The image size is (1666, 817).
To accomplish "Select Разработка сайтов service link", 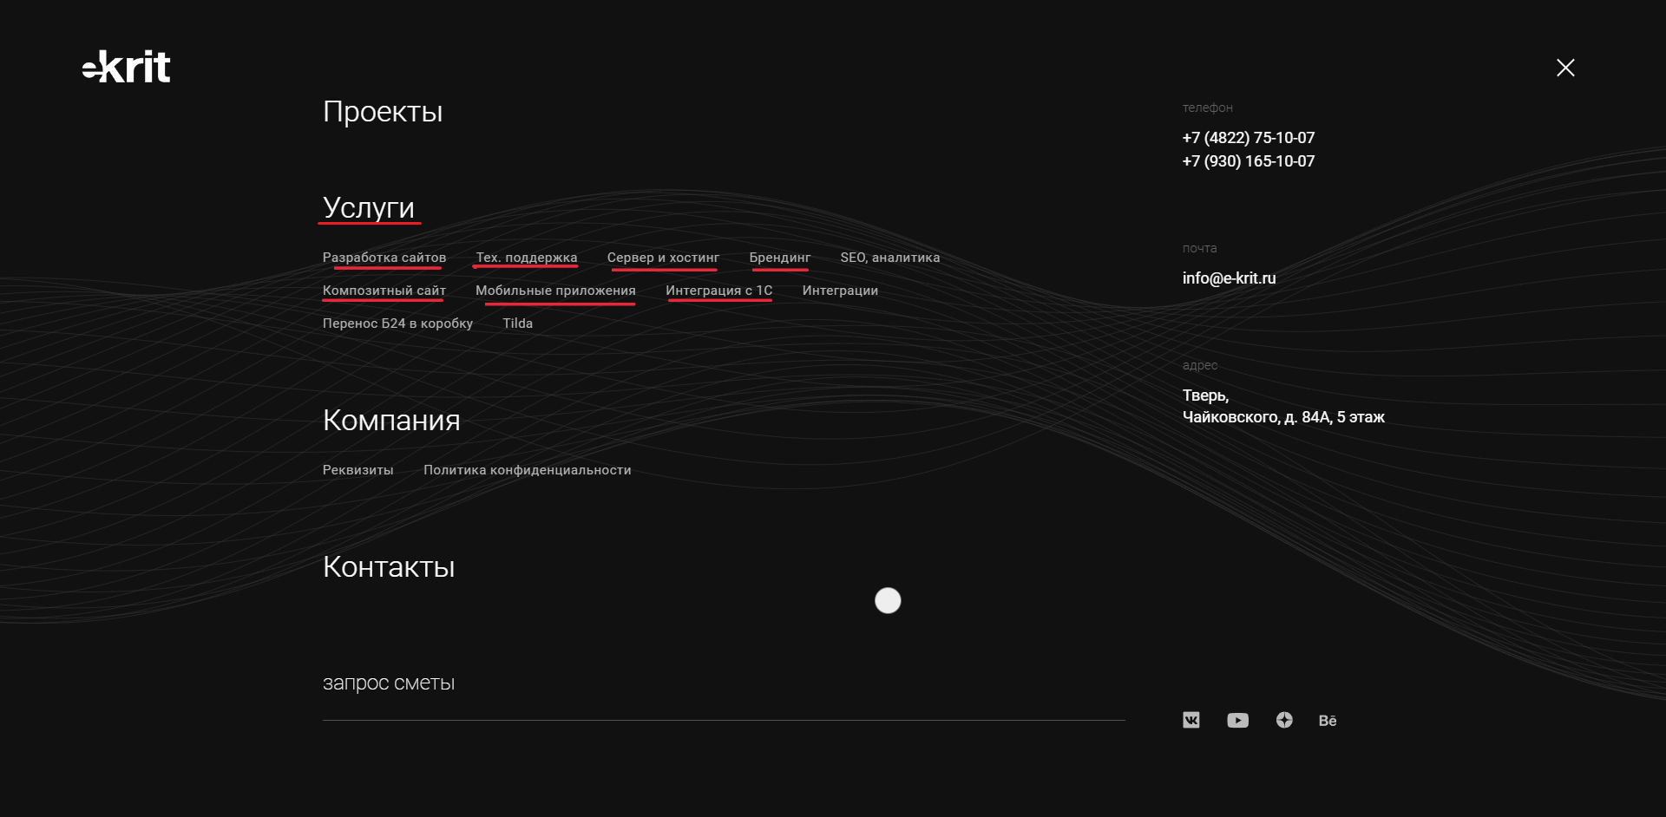I will point(384,258).
